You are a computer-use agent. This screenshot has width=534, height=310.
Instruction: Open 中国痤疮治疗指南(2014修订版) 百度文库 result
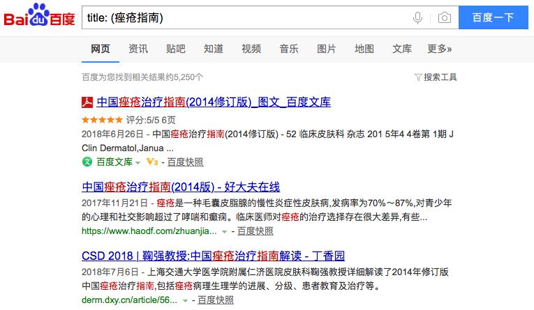[214, 102]
